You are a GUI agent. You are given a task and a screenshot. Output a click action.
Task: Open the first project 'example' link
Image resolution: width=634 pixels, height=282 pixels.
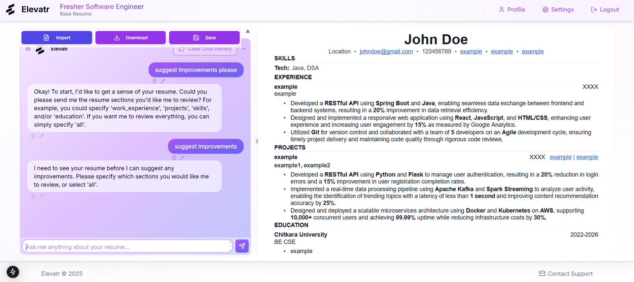click(561, 157)
